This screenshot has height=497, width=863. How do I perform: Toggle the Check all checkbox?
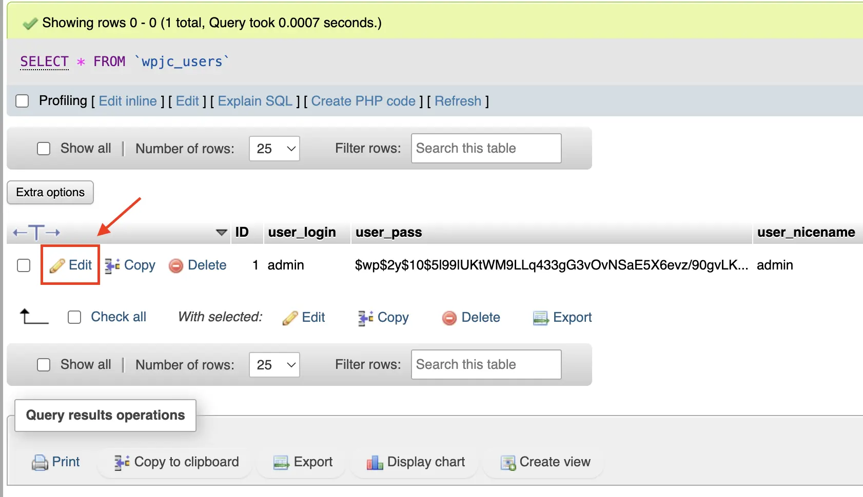click(74, 318)
